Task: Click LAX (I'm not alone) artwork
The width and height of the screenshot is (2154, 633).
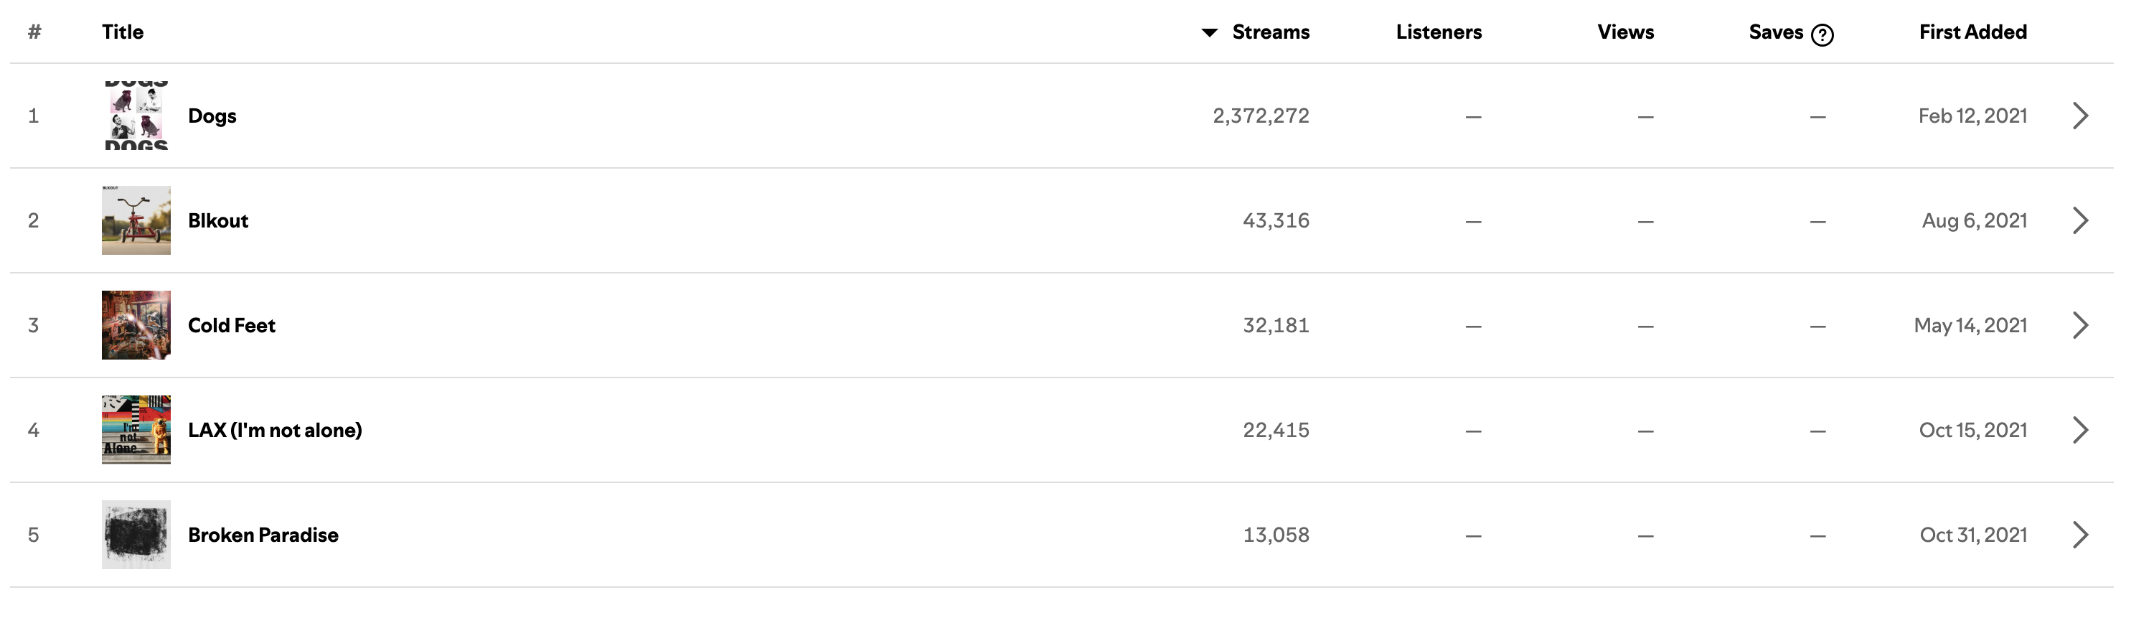Action: click(x=136, y=430)
